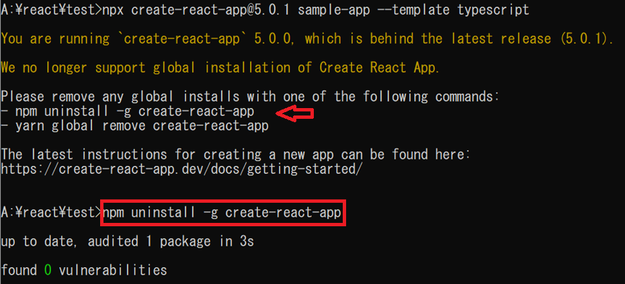Image resolution: width=625 pixels, height=284 pixels.
Task: Click the green 0 in vulnerabilities line
Action: click(x=48, y=270)
